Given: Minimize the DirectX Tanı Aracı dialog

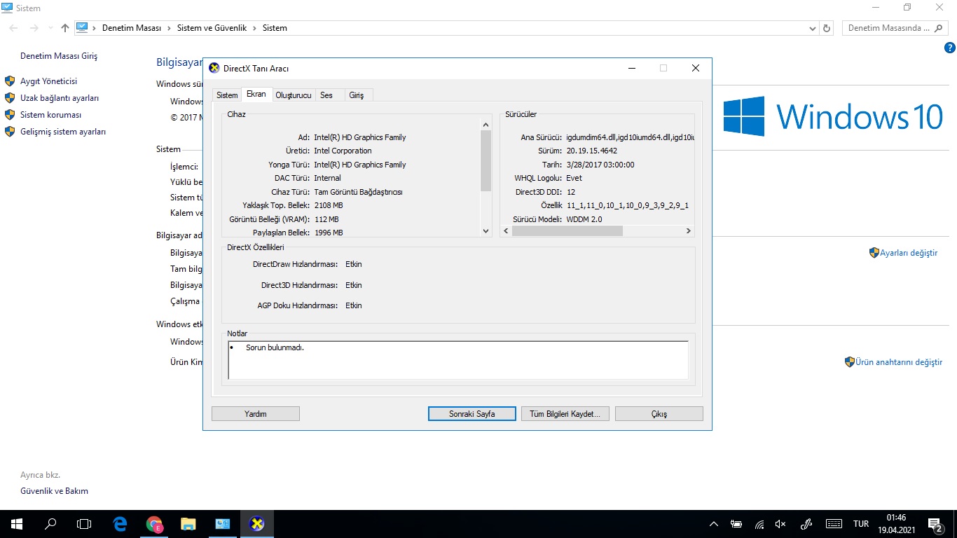Looking at the screenshot, I should [632, 68].
